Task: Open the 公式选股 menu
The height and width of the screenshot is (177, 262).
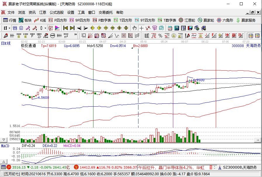Action: click(x=57, y=13)
